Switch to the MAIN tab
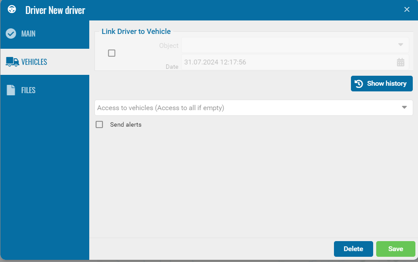The height and width of the screenshot is (262, 418). pos(28,34)
